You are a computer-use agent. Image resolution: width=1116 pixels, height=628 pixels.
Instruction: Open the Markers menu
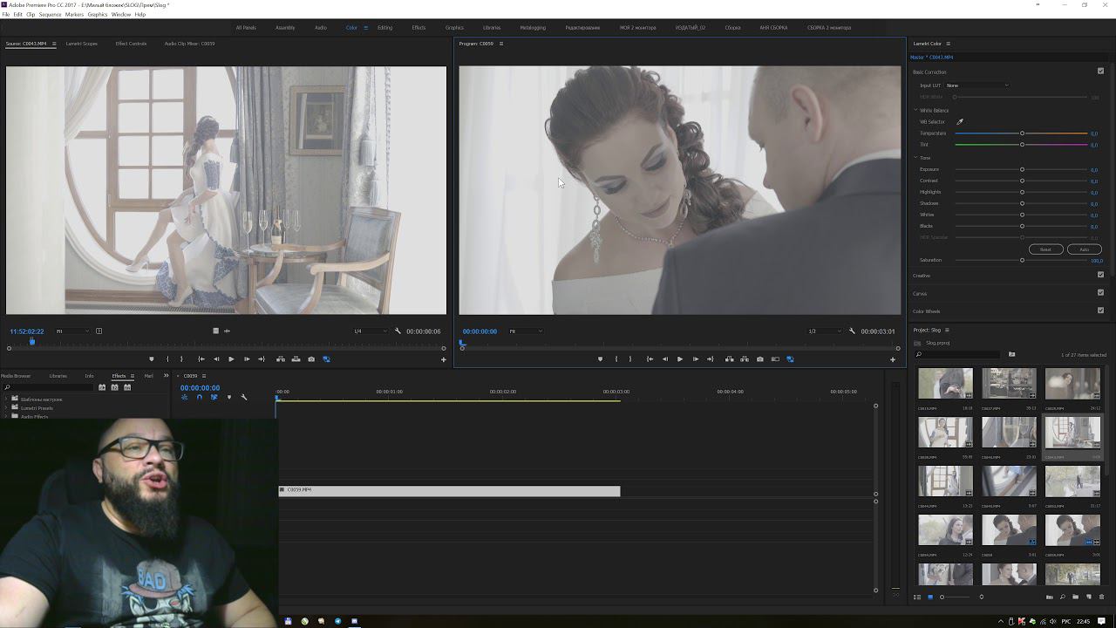coord(74,14)
